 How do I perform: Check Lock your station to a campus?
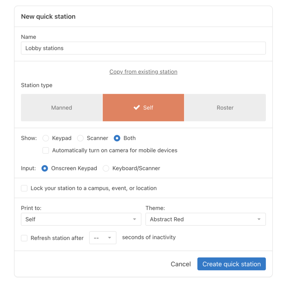pyautogui.click(x=24, y=188)
